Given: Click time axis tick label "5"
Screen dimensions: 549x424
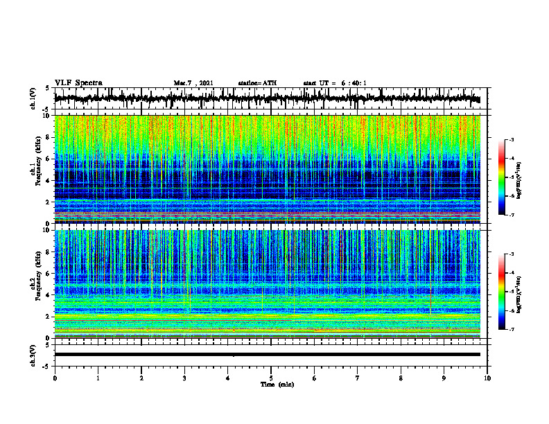Looking at the screenshot, I should 271,378.
